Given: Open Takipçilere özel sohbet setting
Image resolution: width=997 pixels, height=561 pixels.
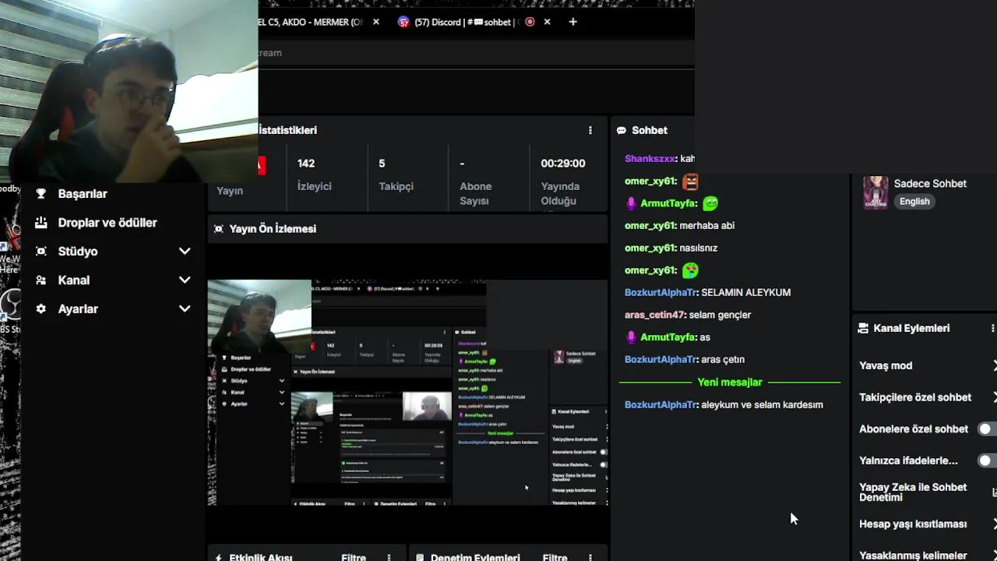Looking at the screenshot, I should click(927, 397).
